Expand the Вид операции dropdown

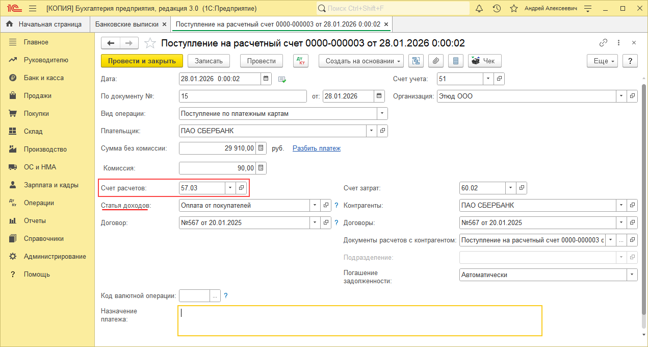click(x=382, y=114)
